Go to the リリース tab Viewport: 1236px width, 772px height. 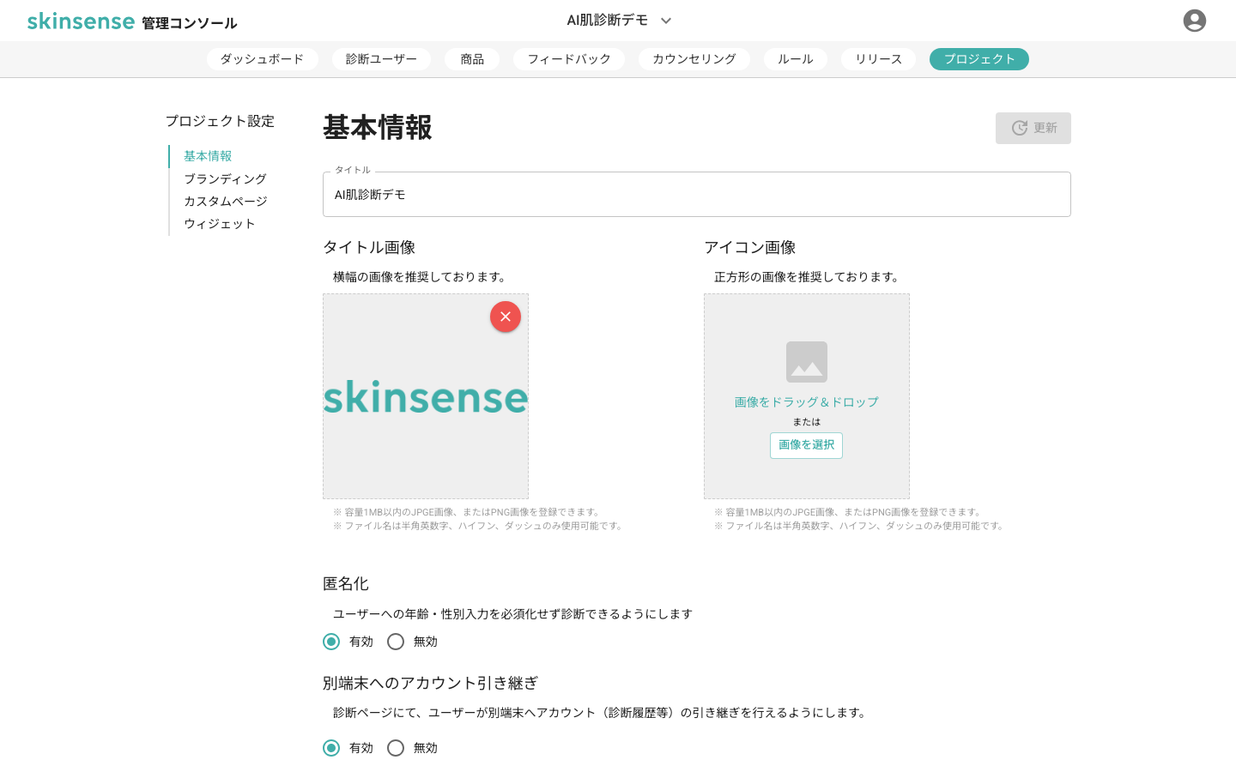click(x=878, y=59)
